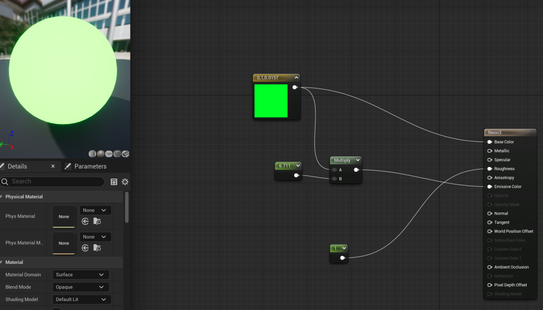The height and width of the screenshot is (310, 543).
Task: Click Multiply node's B input pin
Action: point(335,179)
